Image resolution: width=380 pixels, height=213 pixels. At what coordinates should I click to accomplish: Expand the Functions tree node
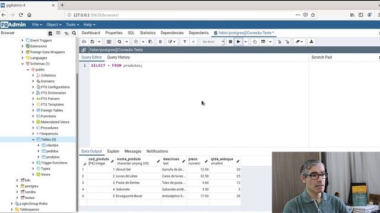tap(33, 116)
